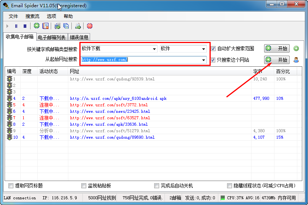The image size is (308, 205).
Task: Click the green CPU indicator in the status bar
Action: pos(223,198)
